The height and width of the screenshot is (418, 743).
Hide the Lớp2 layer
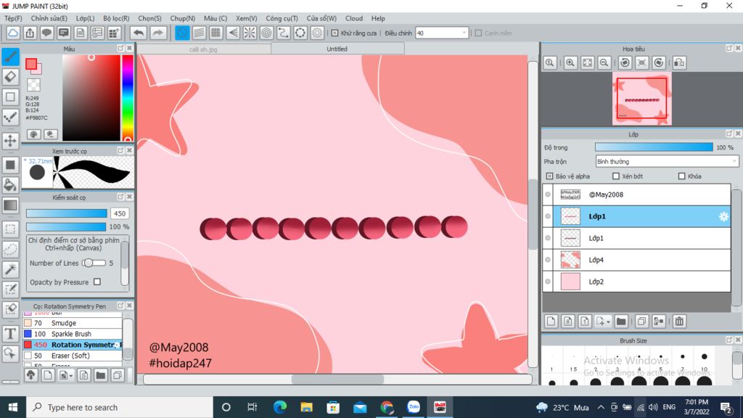pyautogui.click(x=548, y=282)
